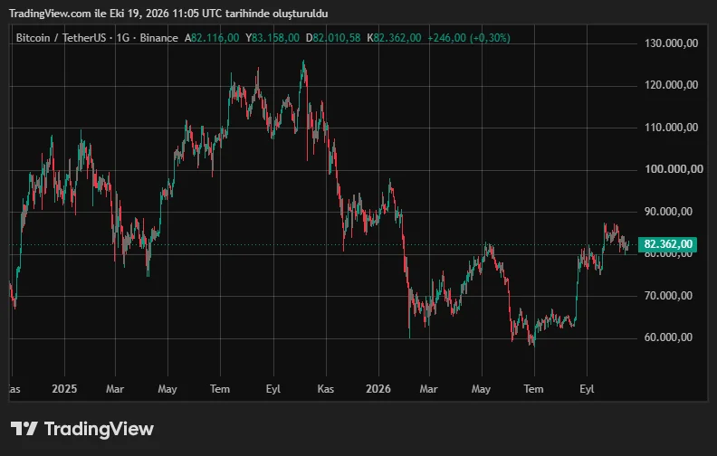Click the 130.000,00 price axis label

671,43
